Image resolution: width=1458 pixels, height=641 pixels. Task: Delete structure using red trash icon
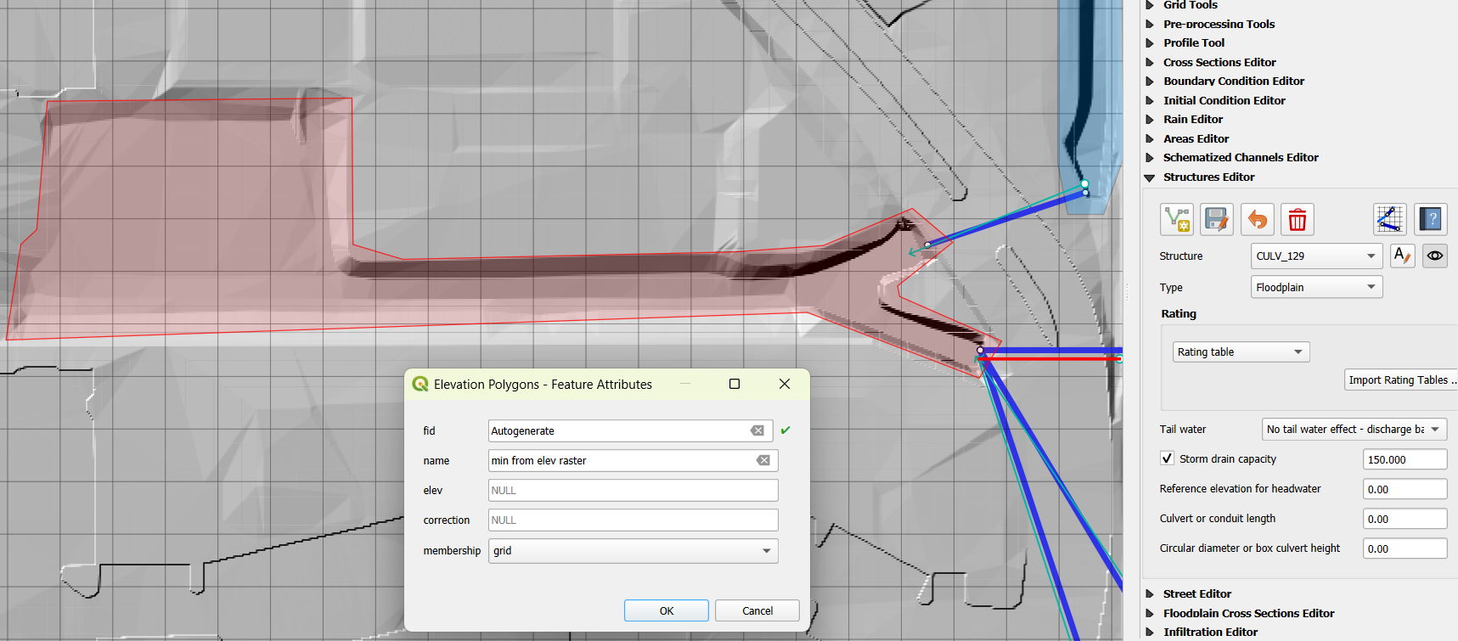pyautogui.click(x=1297, y=220)
